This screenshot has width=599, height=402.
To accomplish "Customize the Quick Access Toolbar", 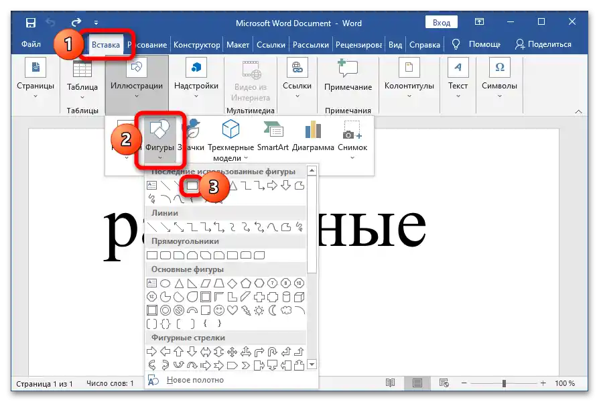I will pyautogui.click(x=96, y=23).
